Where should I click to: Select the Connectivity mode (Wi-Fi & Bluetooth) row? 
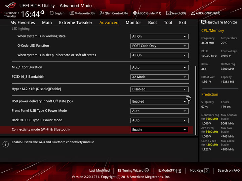point(96,130)
